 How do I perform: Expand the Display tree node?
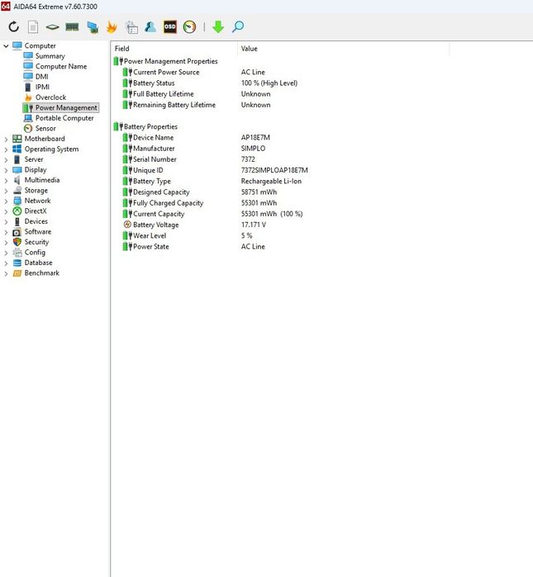pos(6,170)
